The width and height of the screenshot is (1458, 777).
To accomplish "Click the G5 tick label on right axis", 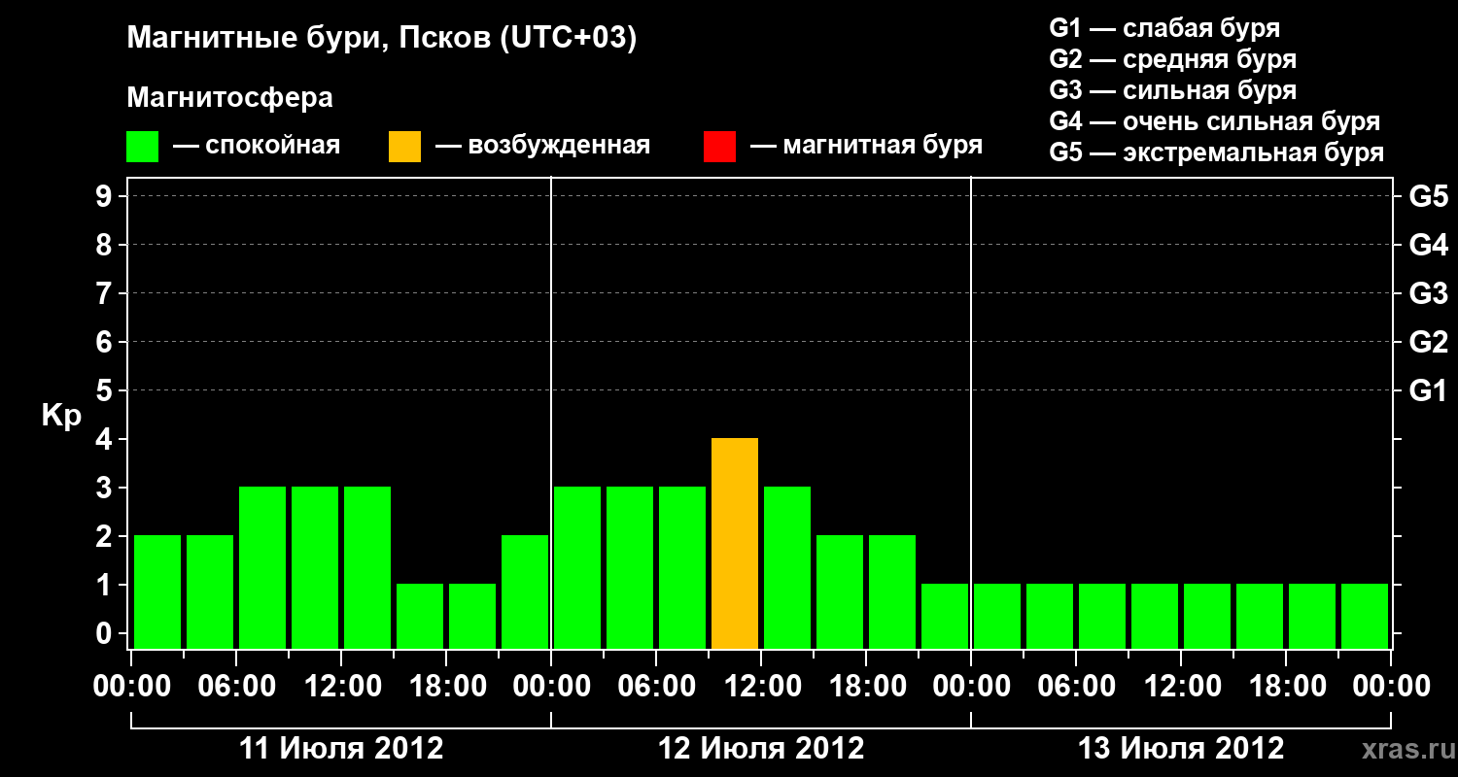I will pyautogui.click(x=1428, y=196).
